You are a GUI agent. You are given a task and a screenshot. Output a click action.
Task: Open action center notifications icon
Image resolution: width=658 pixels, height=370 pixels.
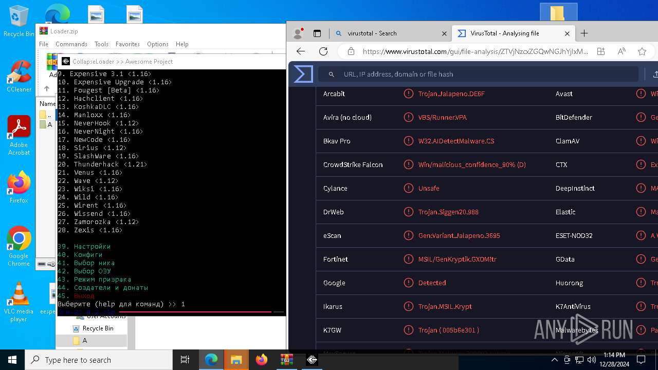pos(641,360)
